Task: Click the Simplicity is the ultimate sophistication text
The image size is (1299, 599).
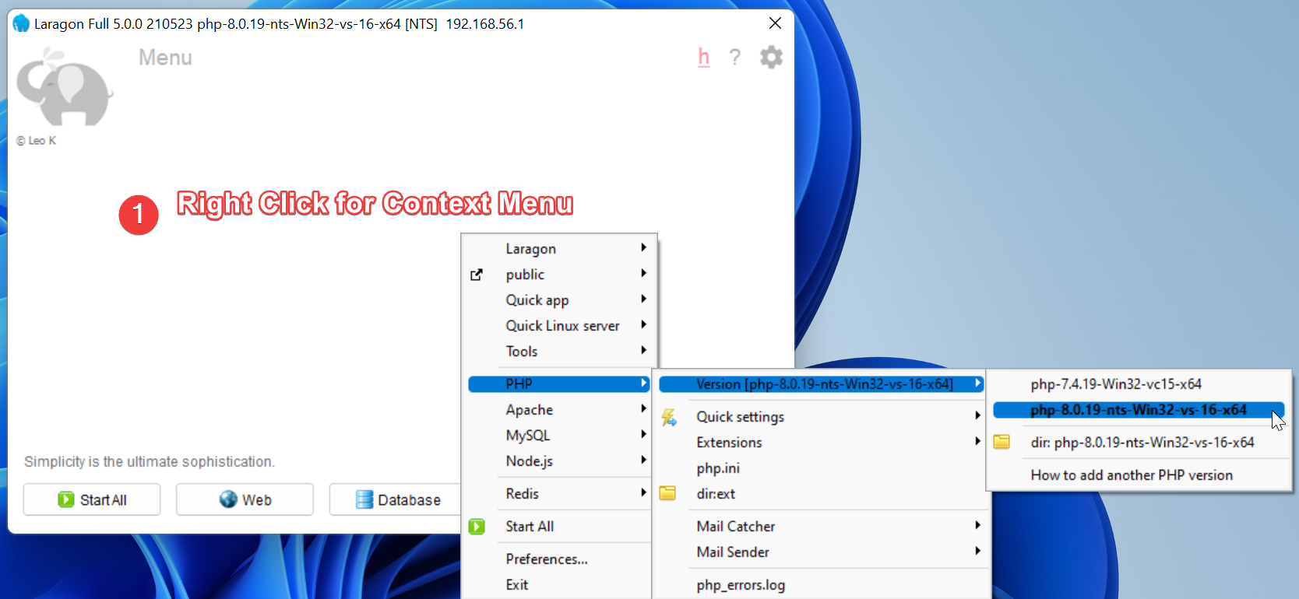Action: coord(150,461)
